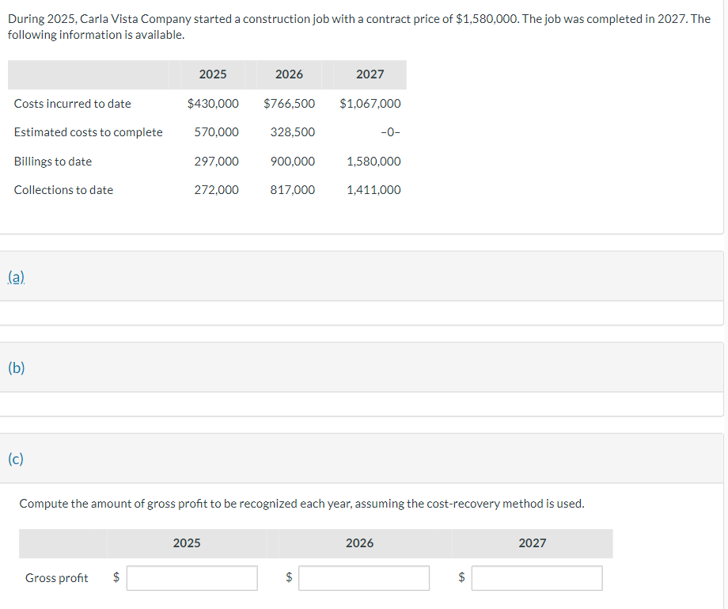Viewport: 728px width, 609px height.
Task: Click the dollar sign next to 2026 field
Action: click(288, 578)
